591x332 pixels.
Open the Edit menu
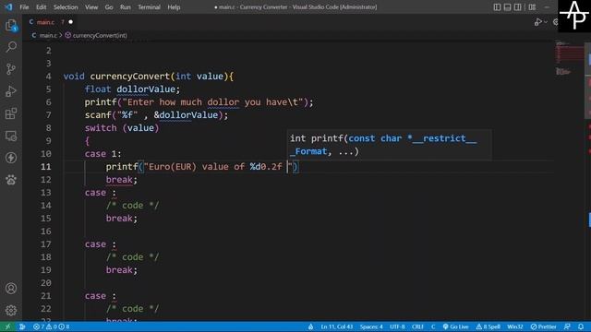41,6
